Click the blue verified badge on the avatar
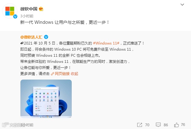The image size is (191, 129). pos(15,16)
